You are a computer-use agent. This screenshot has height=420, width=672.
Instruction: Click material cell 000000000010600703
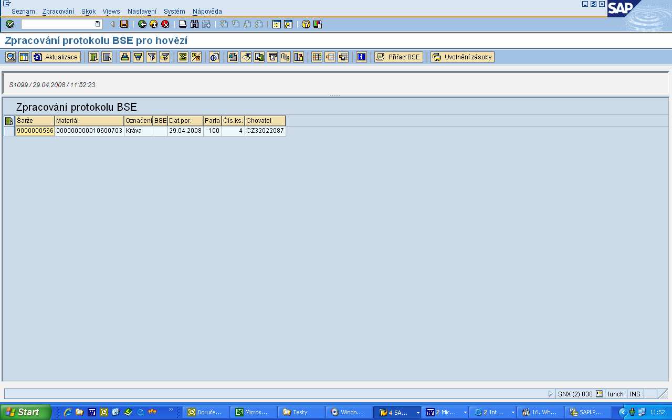coord(90,131)
